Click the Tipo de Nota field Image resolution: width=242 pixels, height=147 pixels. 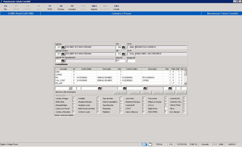tap(121, 98)
